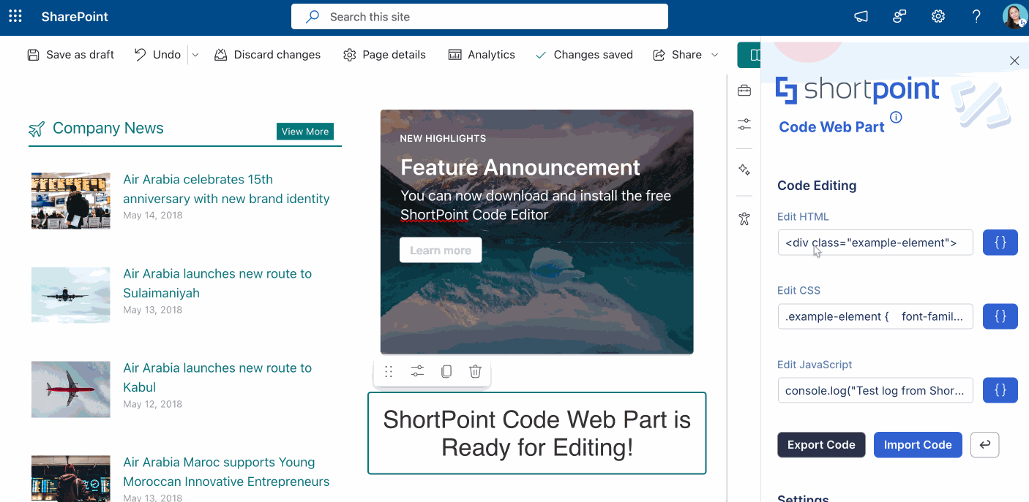Click the Export Code button

[x=821, y=445]
